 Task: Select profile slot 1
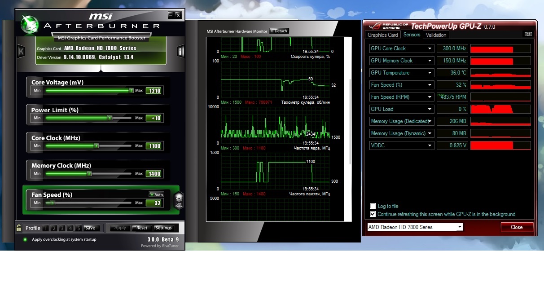pyautogui.click(x=46, y=228)
